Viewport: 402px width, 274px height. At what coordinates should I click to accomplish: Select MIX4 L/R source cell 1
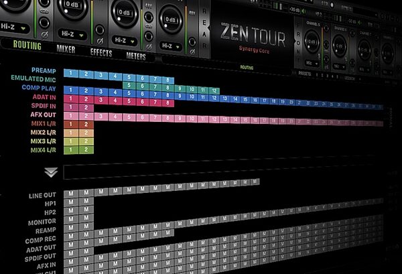click(x=71, y=149)
